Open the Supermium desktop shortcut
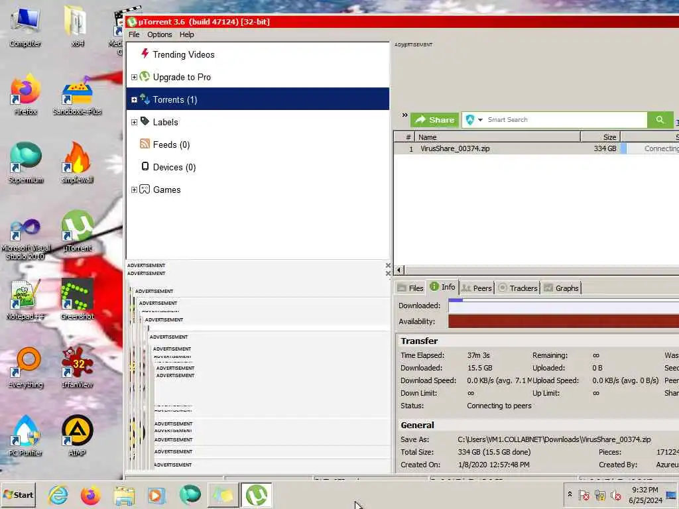This screenshot has width=679, height=509. point(26,162)
